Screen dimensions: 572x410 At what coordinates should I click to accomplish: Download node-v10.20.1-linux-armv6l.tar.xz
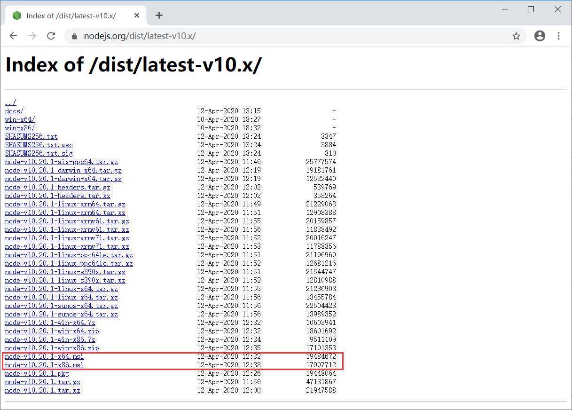click(67, 229)
